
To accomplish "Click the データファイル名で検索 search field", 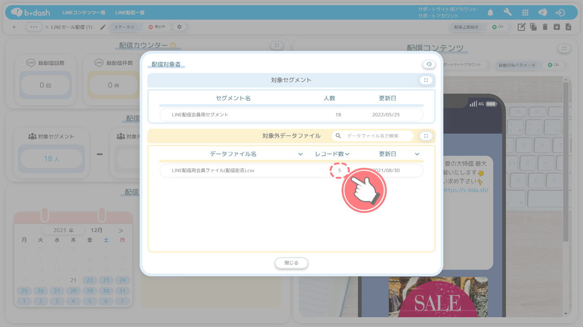I will [372, 136].
